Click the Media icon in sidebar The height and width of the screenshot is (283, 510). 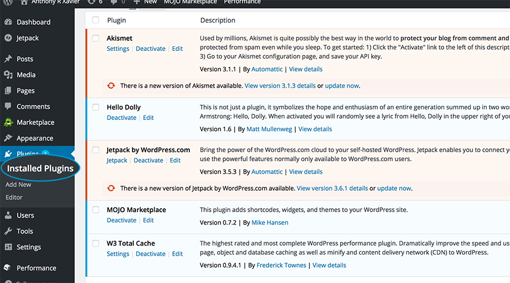click(8, 74)
